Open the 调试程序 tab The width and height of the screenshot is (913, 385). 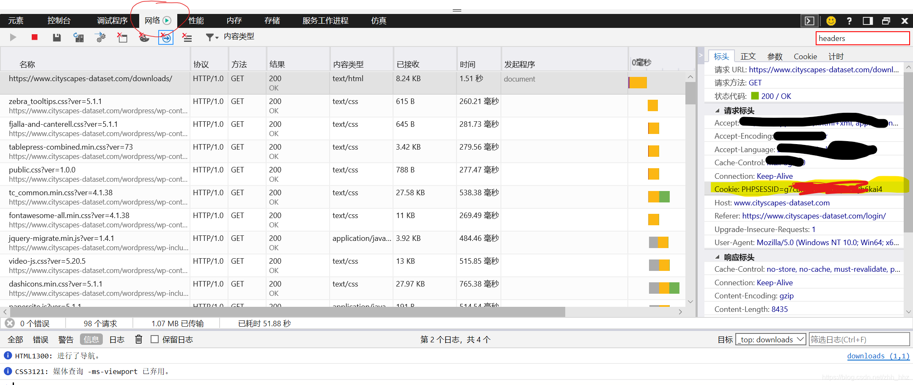click(x=112, y=21)
